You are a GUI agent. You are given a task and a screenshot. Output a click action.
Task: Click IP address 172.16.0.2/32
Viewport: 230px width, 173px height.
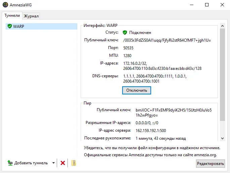click(x=135, y=63)
